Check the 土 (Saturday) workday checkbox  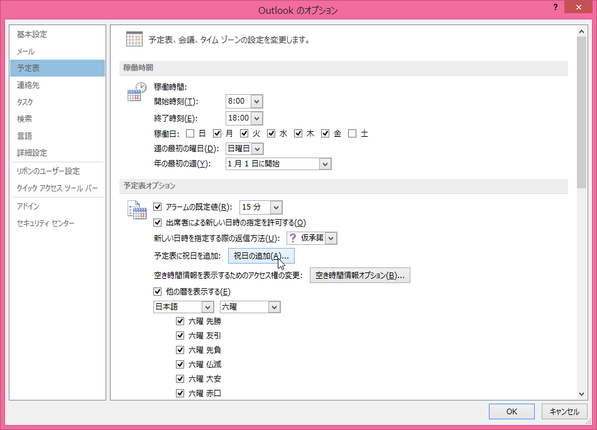[352, 134]
